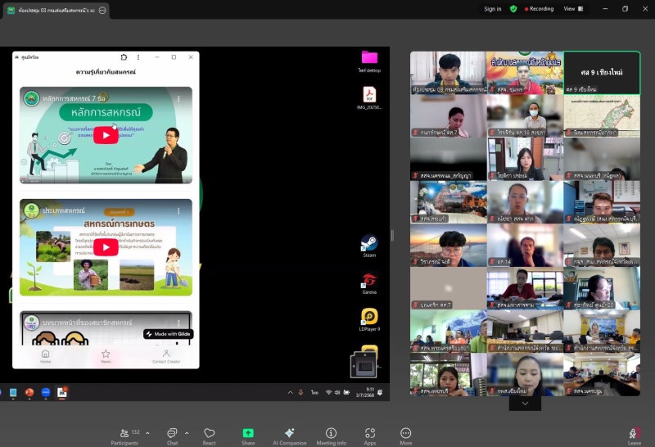
Task: Expand Participants options arrow
Action: 147,433
